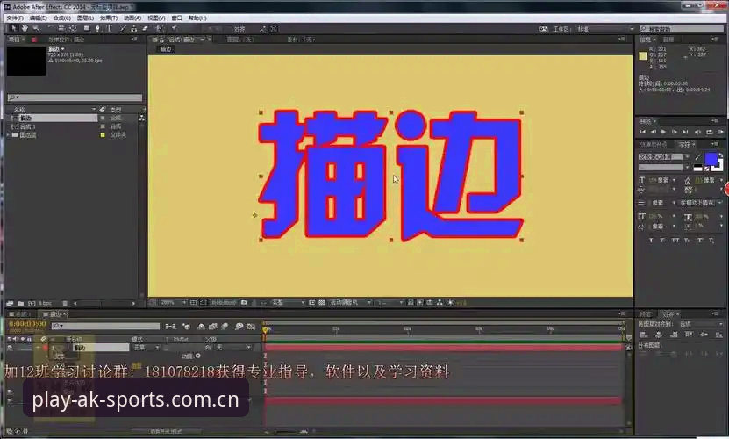Click the blue fill color swatch
729x439 pixels.
click(711, 159)
